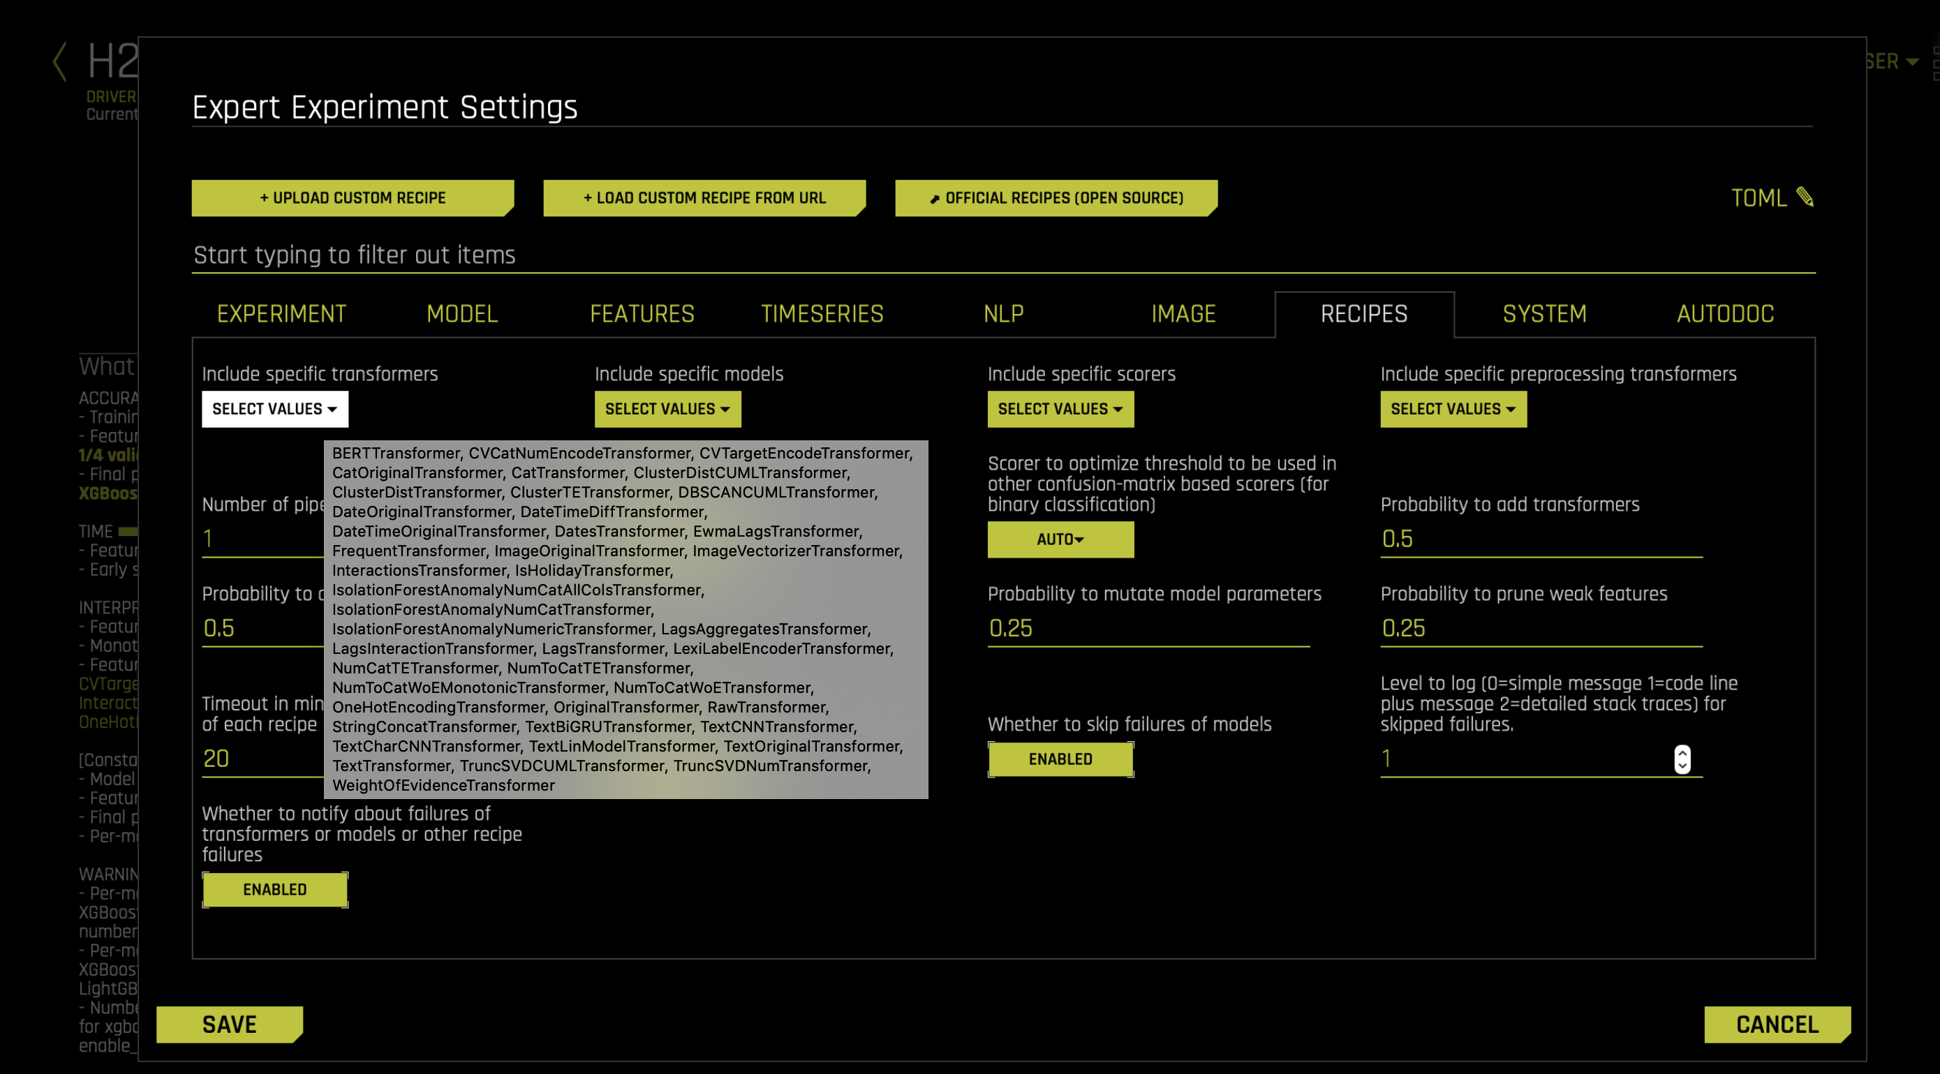Open the grid menu icon at top right
The width and height of the screenshot is (1940, 1074).
coord(1936,64)
